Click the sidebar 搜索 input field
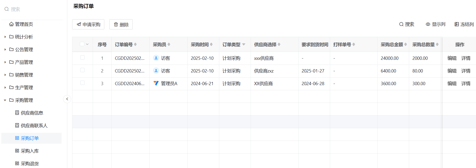The height and width of the screenshot is (168, 476). (33, 9)
